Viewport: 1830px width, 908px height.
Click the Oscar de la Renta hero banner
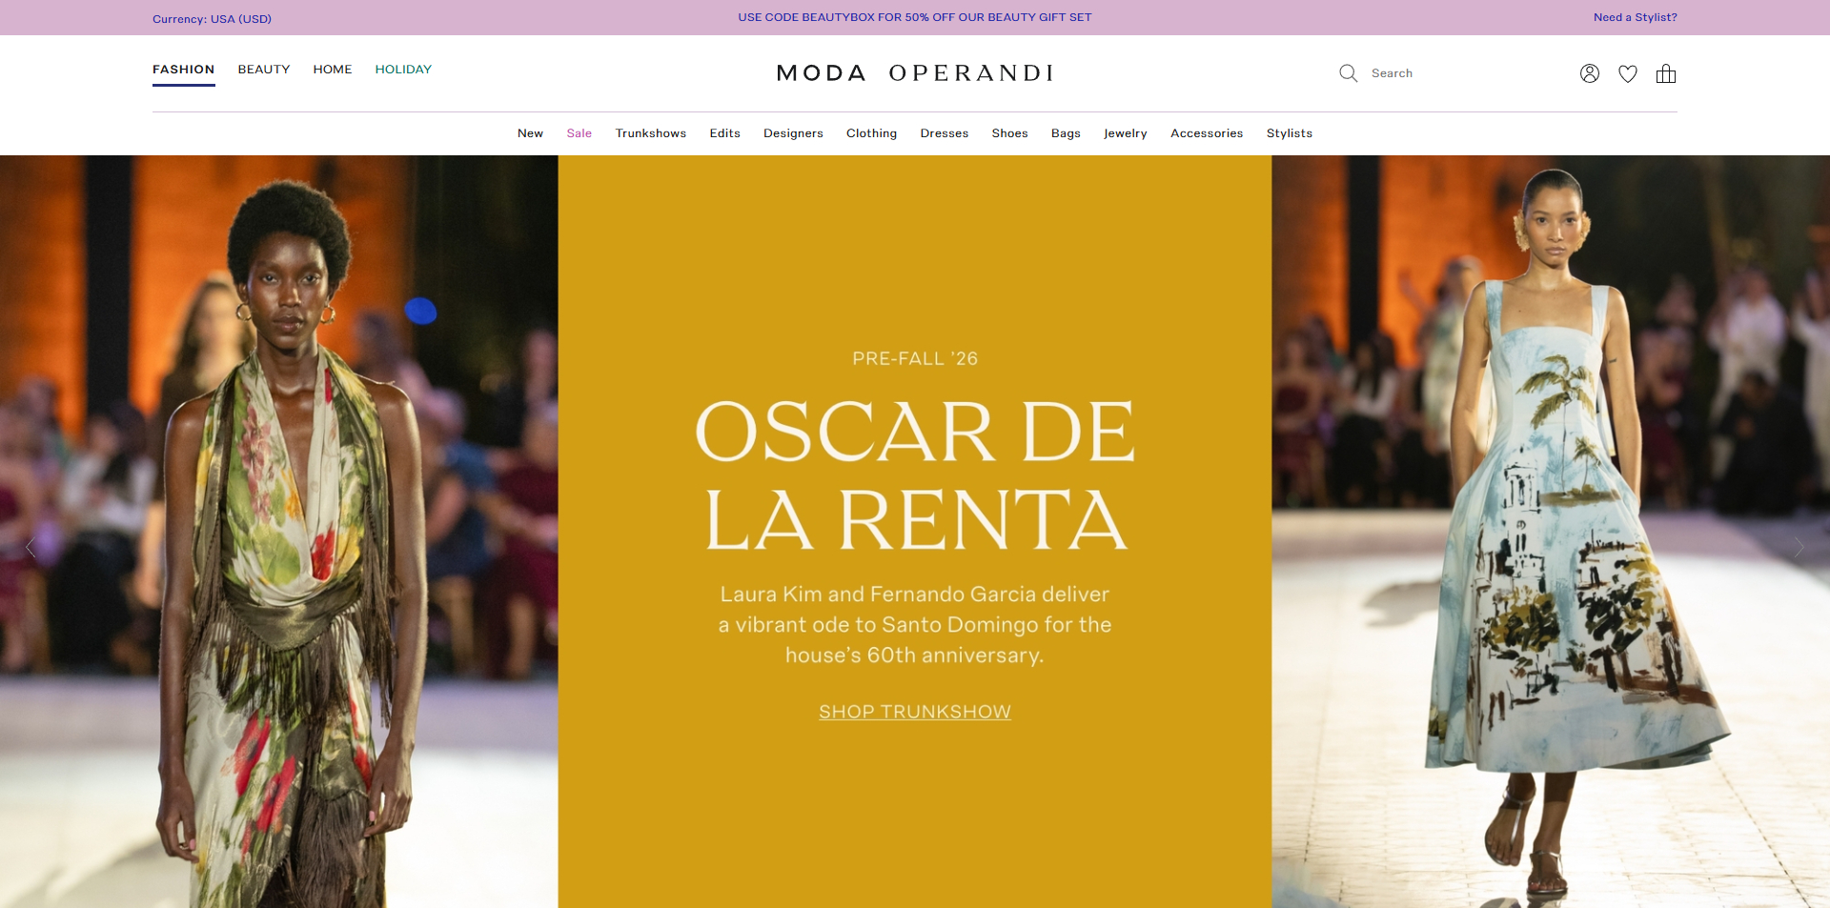pyautogui.click(x=914, y=467)
